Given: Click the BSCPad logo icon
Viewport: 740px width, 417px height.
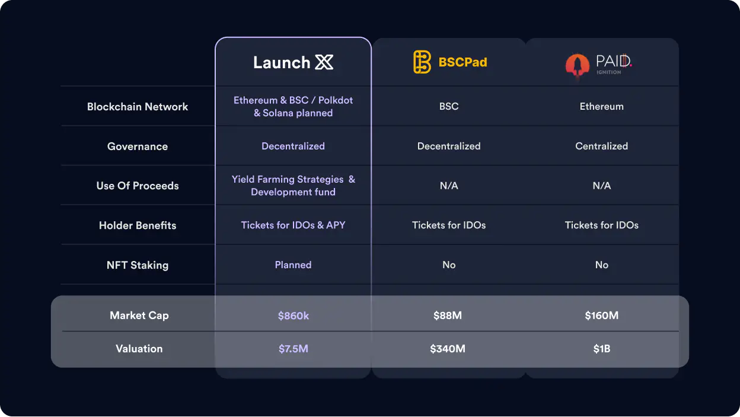Looking at the screenshot, I should [x=422, y=62].
